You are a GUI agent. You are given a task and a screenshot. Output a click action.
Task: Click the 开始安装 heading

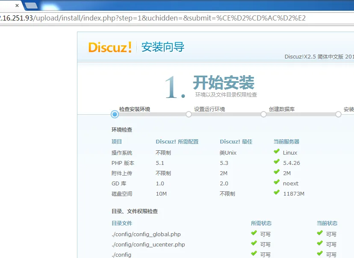pos(224,82)
